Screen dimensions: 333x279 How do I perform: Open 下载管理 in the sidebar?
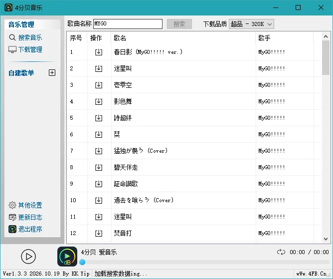(x=30, y=49)
